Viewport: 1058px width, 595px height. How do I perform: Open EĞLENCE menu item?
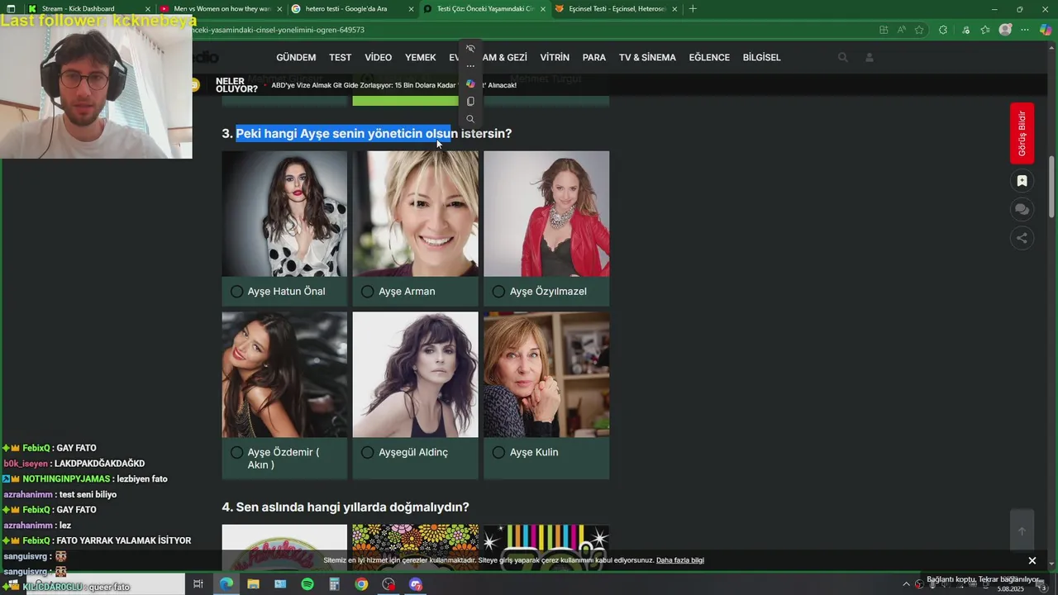(709, 58)
